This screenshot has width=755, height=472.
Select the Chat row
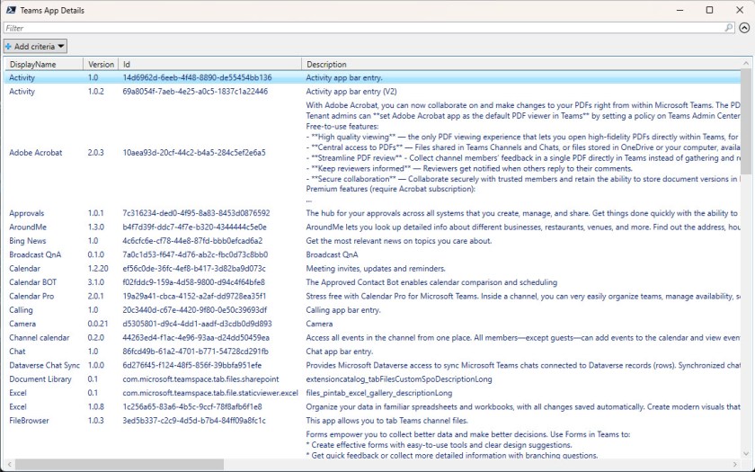(x=372, y=352)
